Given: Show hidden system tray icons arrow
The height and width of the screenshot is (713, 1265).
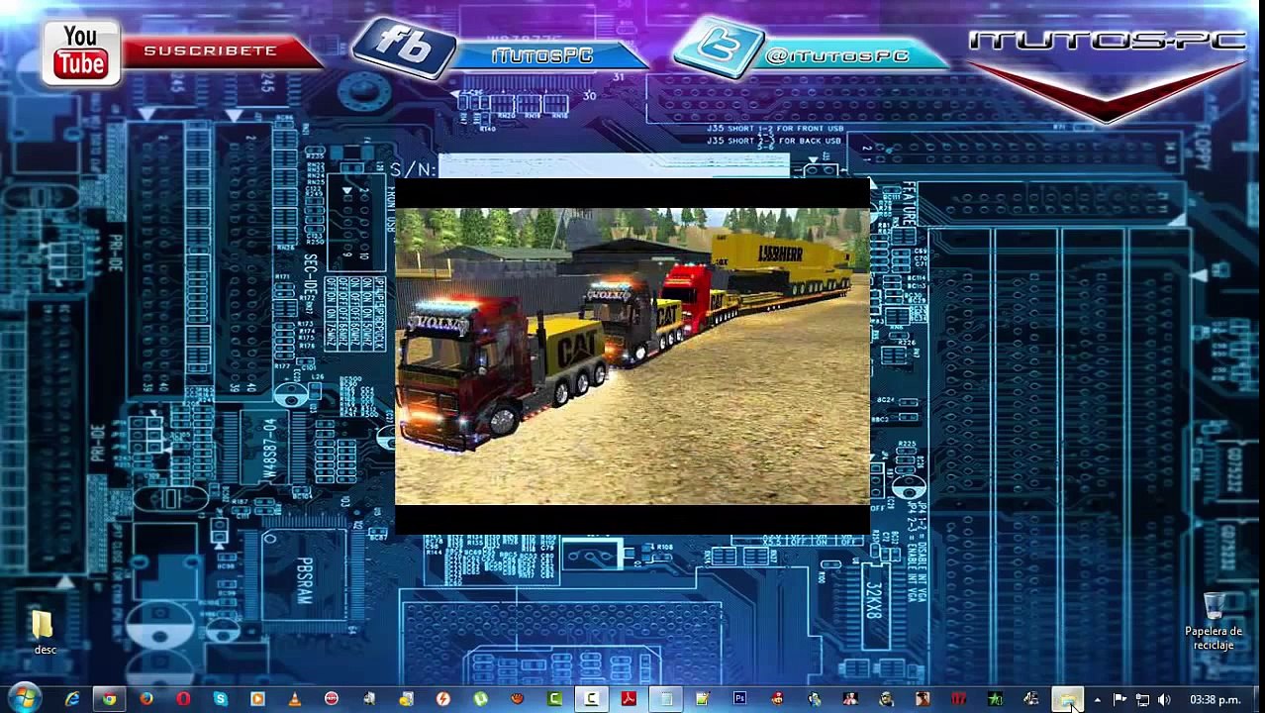Looking at the screenshot, I should coord(1097,700).
